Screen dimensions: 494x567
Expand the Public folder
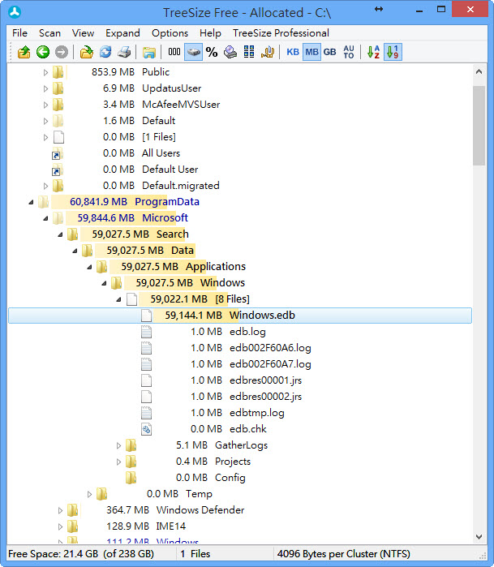click(x=45, y=72)
